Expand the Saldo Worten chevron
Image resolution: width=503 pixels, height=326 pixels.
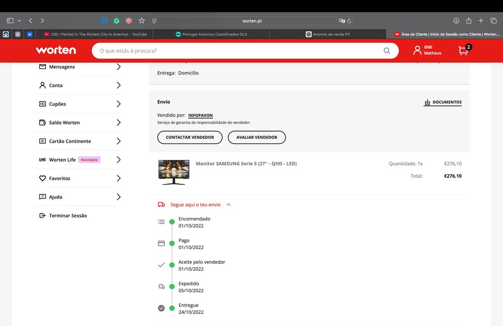click(118, 123)
